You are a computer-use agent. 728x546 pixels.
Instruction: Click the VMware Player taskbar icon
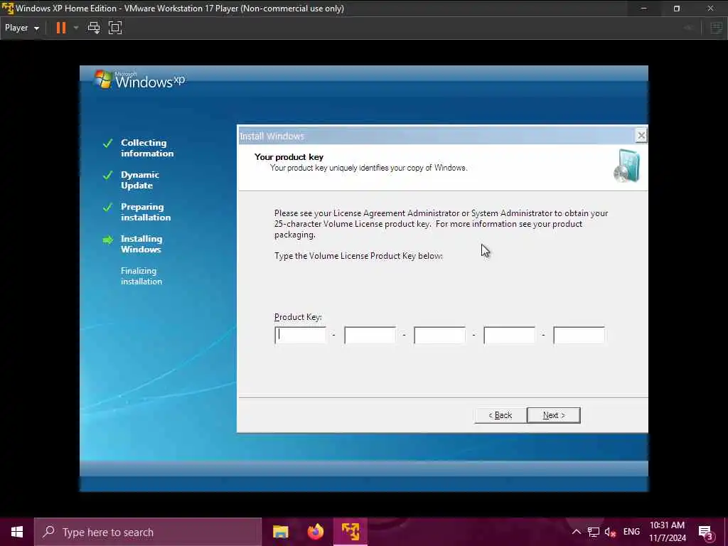(x=350, y=532)
